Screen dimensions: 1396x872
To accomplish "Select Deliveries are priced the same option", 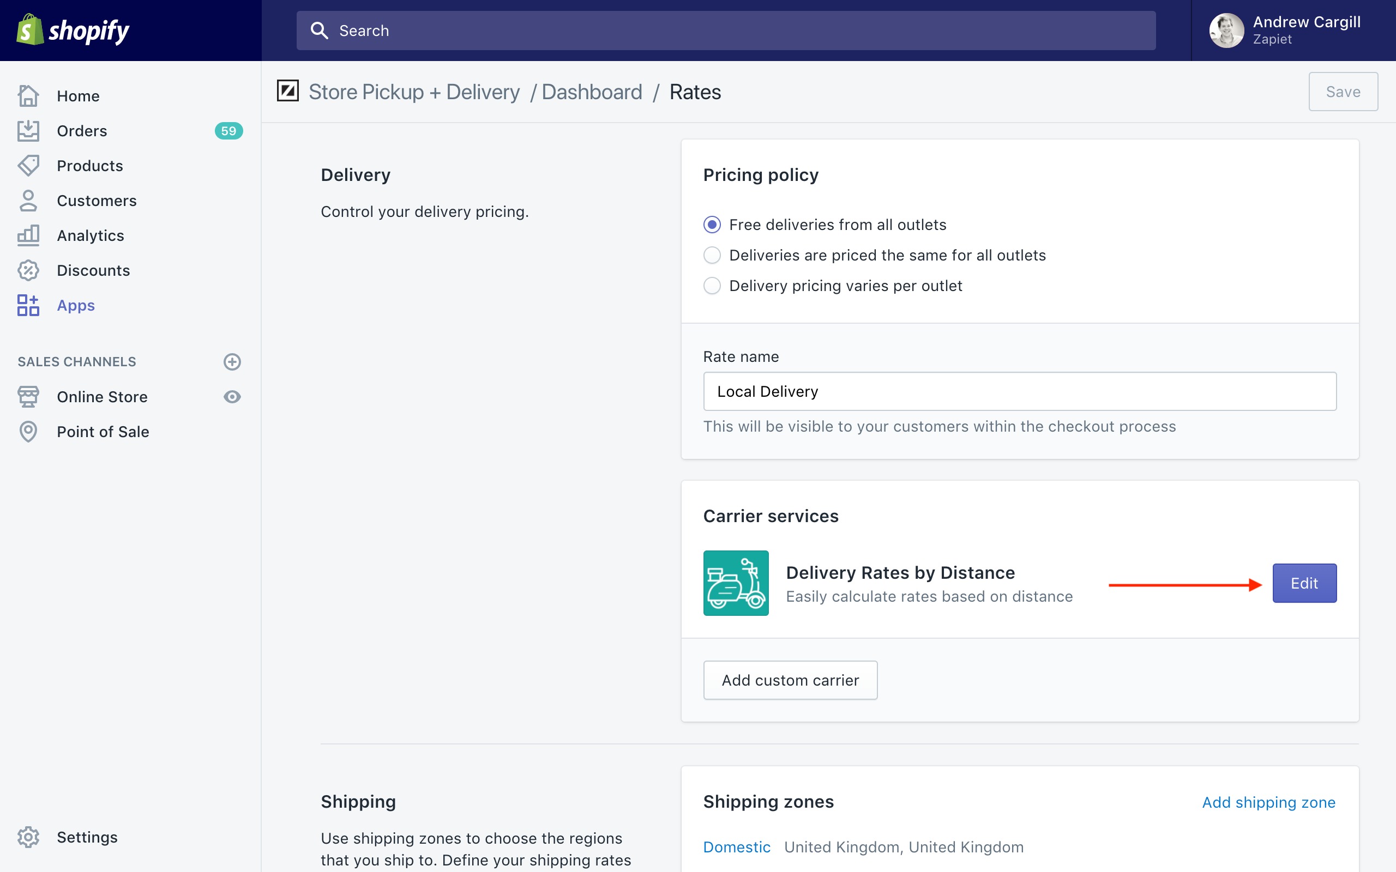I will pos(712,255).
